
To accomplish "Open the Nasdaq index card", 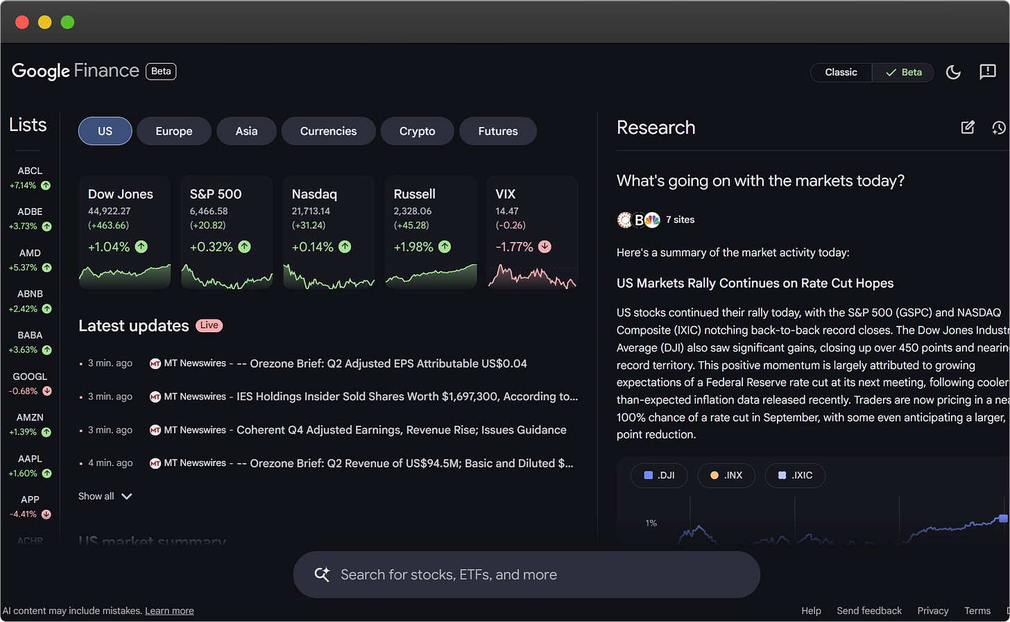I will coord(329,232).
